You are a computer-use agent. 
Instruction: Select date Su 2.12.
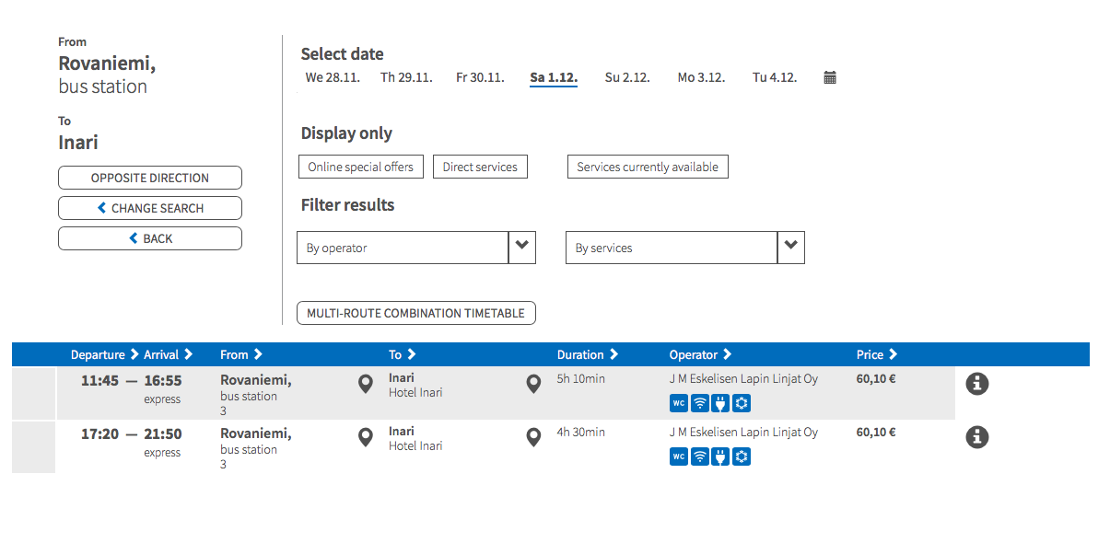tap(627, 77)
